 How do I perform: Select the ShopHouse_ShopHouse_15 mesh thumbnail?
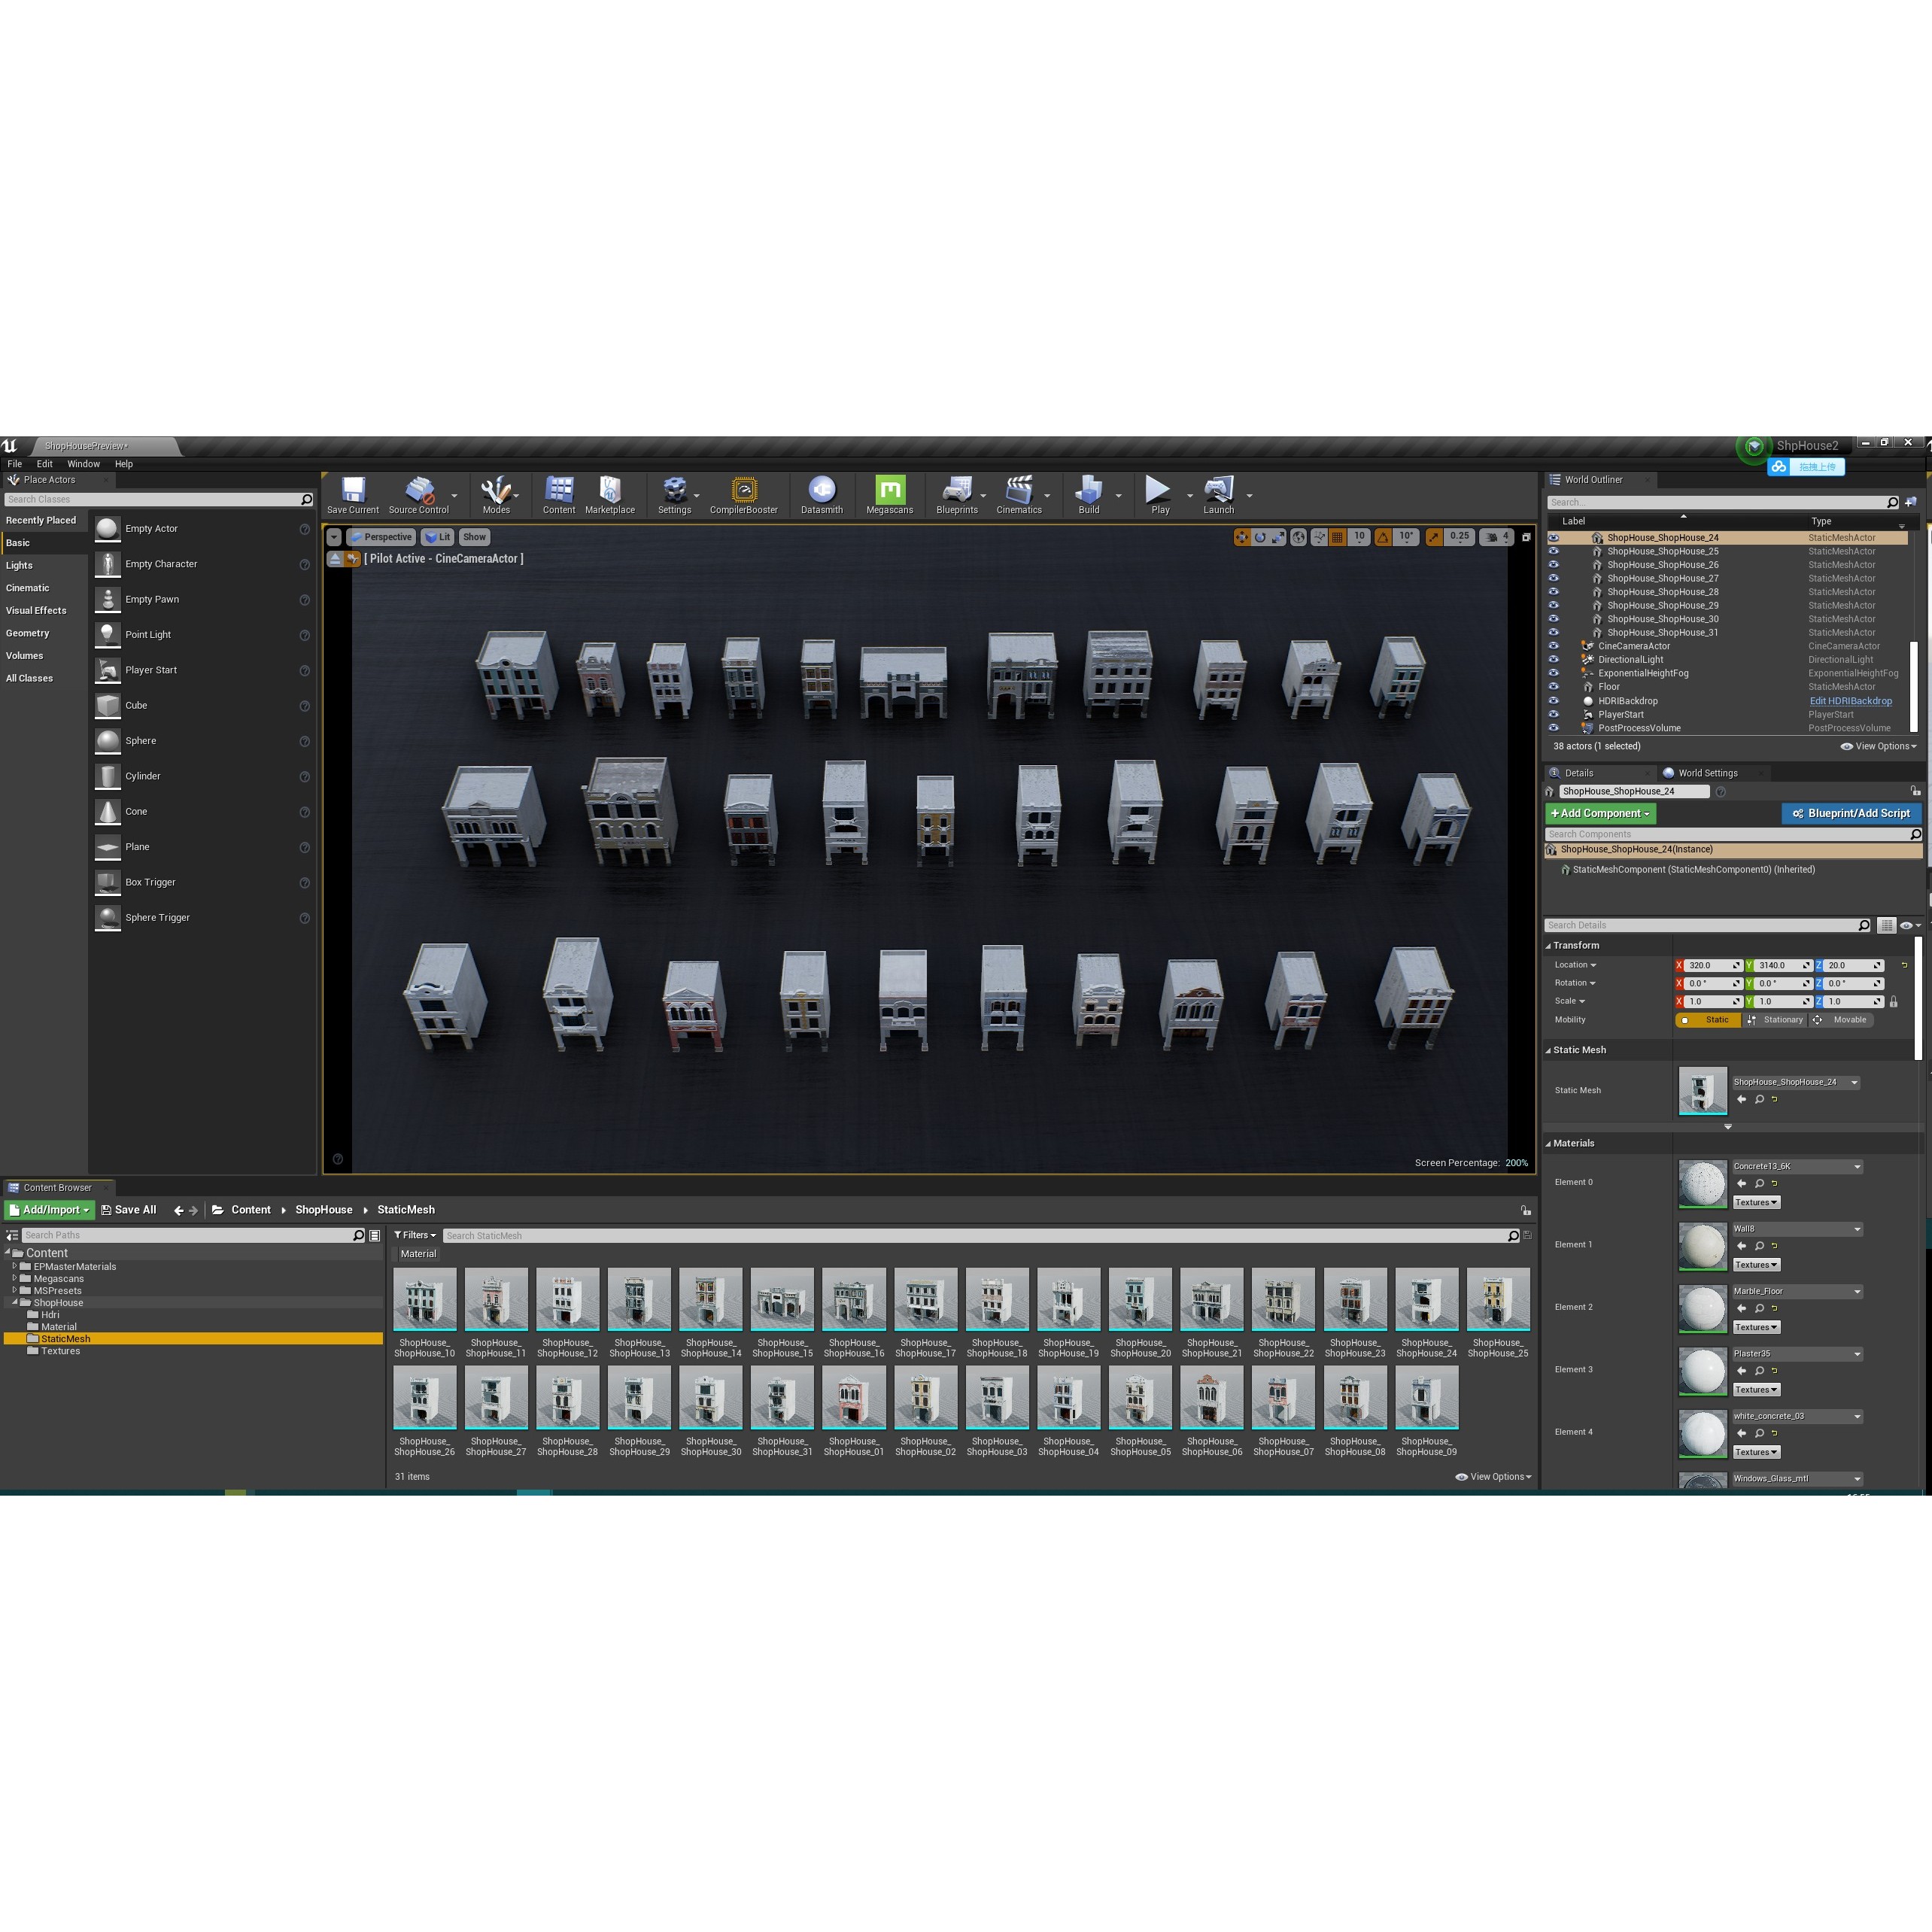[782, 1299]
